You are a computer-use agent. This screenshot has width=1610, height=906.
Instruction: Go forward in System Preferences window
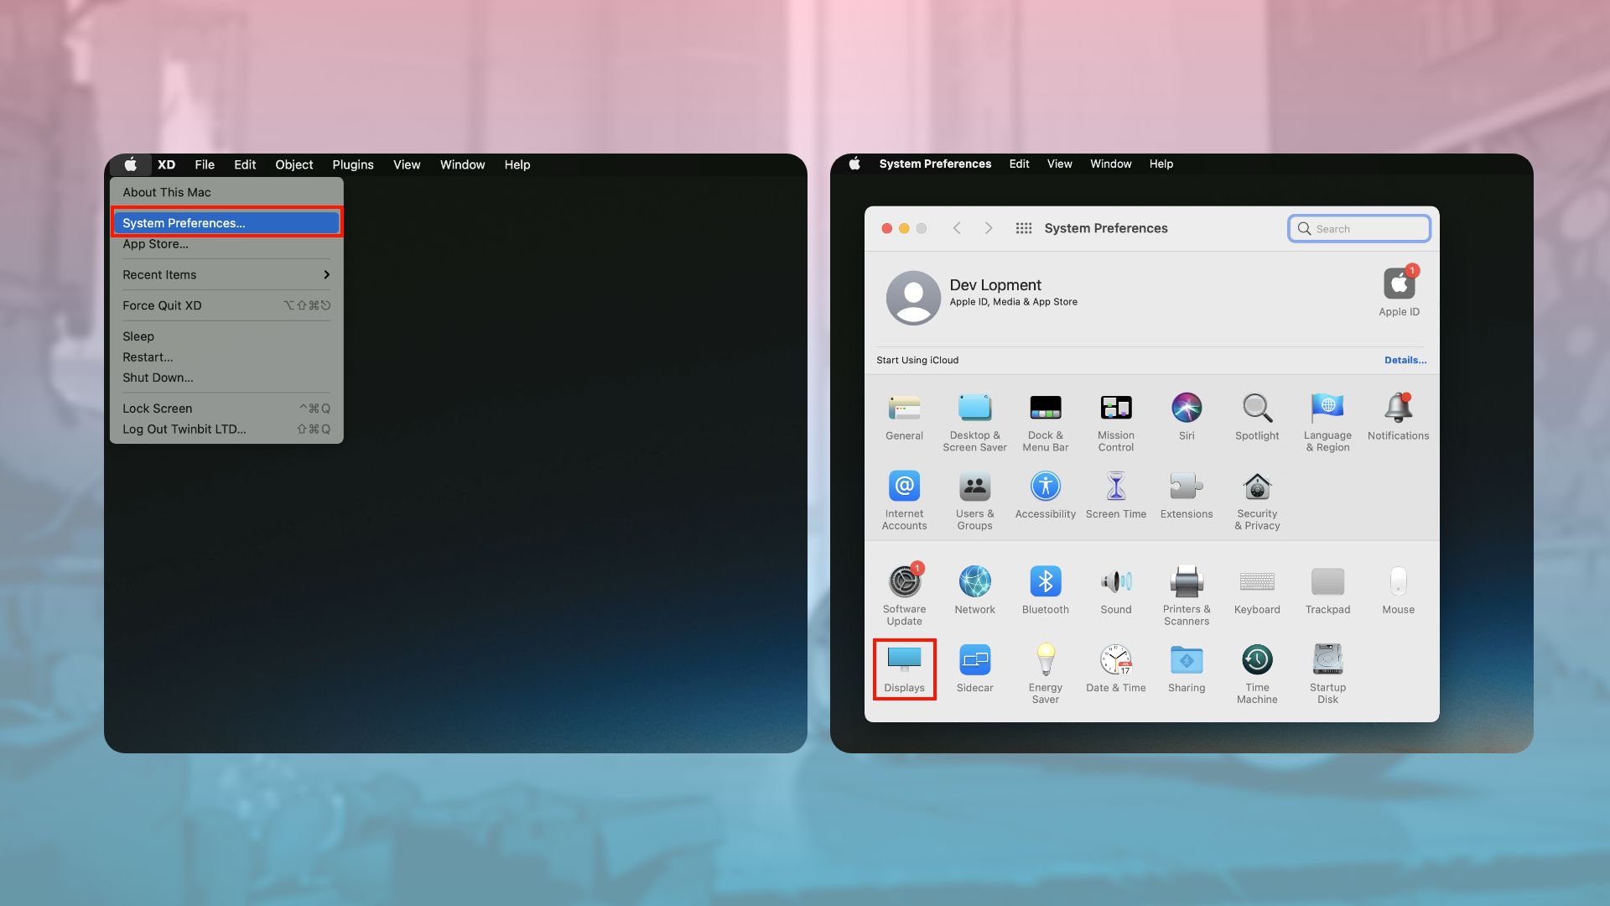pos(989,228)
